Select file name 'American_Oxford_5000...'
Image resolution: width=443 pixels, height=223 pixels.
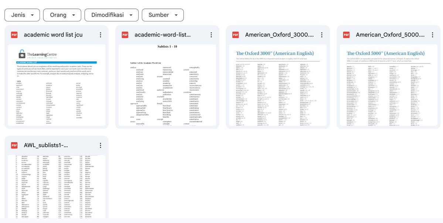coord(390,35)
